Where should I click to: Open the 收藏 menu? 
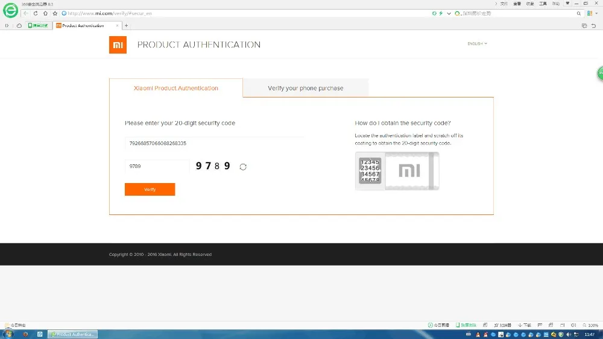pyautogui.click(x=530, y=4)
